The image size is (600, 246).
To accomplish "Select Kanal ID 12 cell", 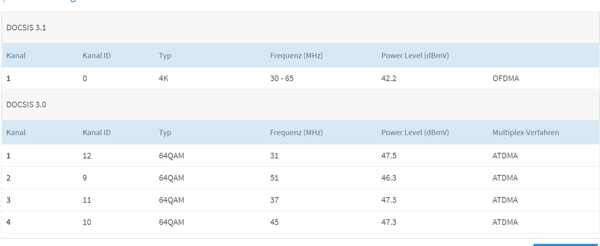I will (87, 155).
